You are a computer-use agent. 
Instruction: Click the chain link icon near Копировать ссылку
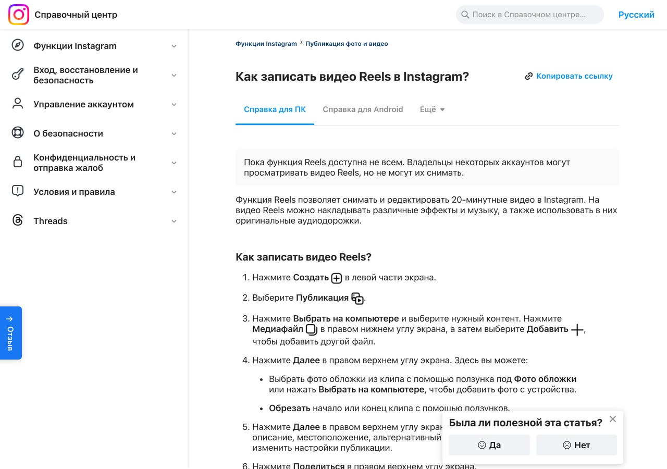(x=529, y=76)
